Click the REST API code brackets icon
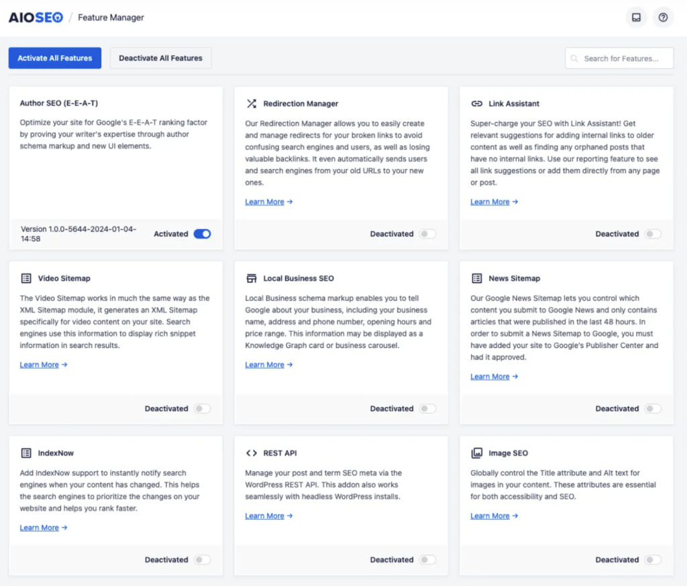The image size is (687, 586). tap(252, 453)
